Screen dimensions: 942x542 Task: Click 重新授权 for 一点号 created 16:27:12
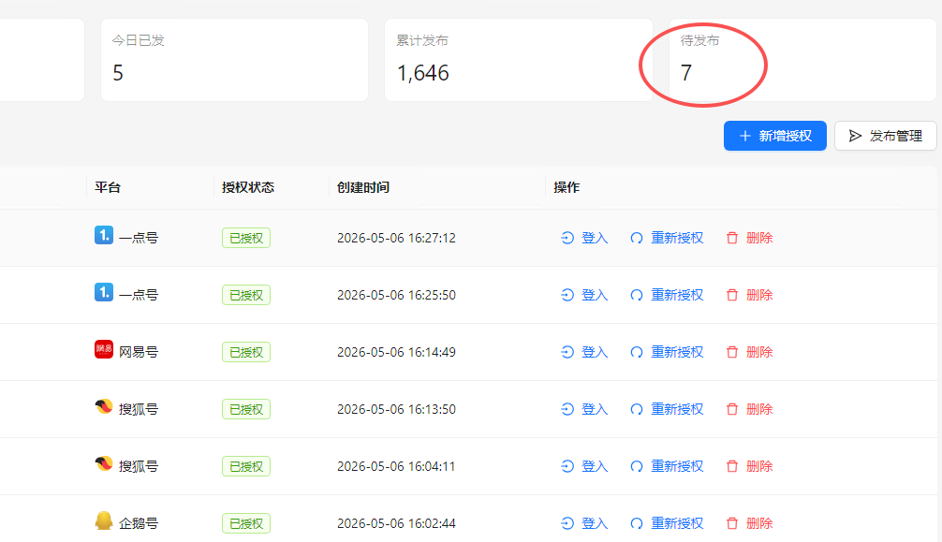tap(667, 238)
